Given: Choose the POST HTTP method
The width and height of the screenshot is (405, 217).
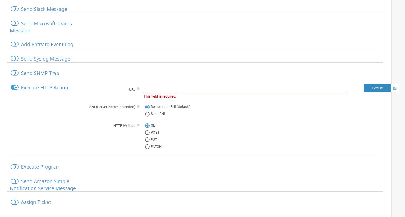Looking at the screenshot, I should point(147,133).
